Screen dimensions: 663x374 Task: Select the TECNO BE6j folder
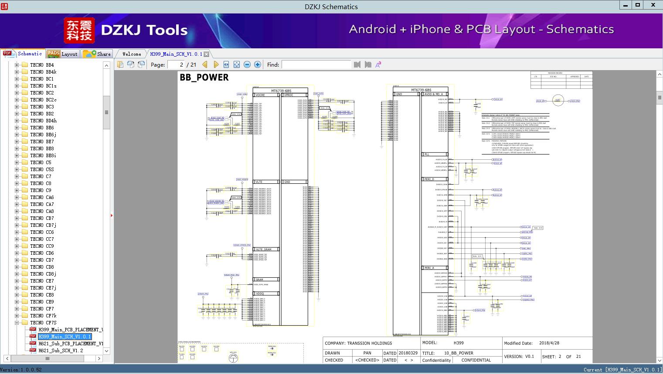(x=43, y=135)
